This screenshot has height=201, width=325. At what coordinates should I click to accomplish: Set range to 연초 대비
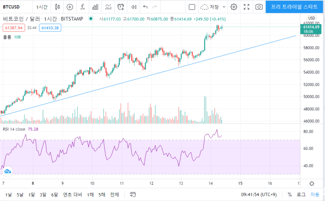tap(73, 194)
